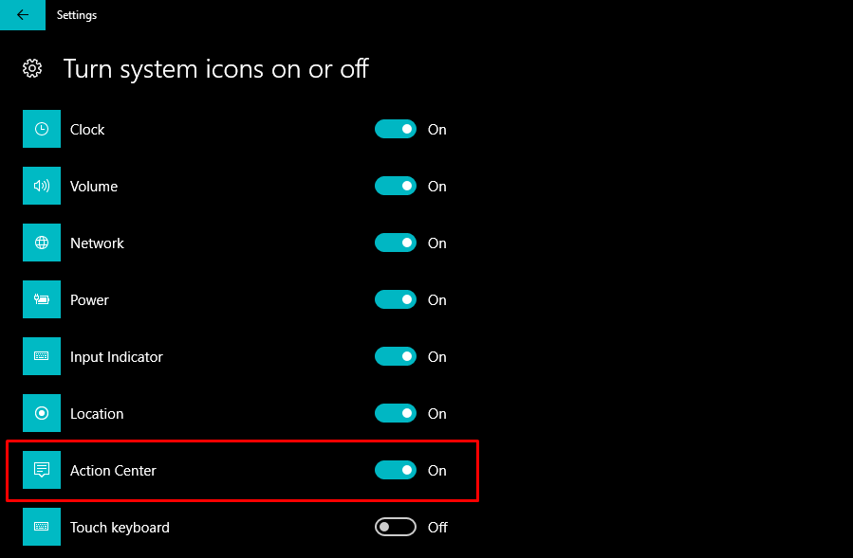Click the Volume speaker icon tile

pyautogui.click(x=42, y=187)
